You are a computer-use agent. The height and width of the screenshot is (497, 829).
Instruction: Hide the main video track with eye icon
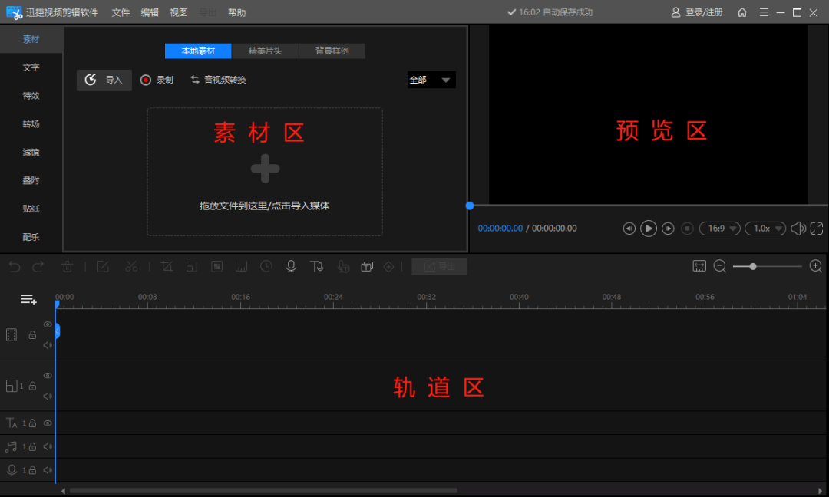pyautogui.click(x=48, y=325)
